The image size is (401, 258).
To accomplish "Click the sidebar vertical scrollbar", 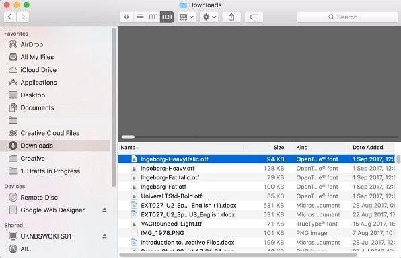I will point(114,107).
